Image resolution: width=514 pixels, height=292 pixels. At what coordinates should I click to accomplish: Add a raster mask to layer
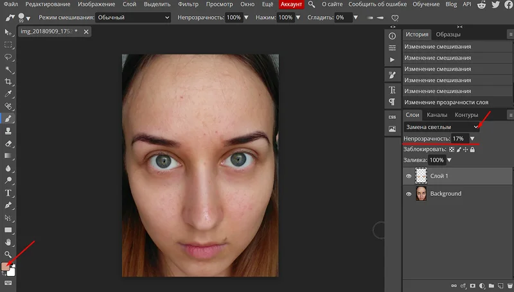coord(473,286)
